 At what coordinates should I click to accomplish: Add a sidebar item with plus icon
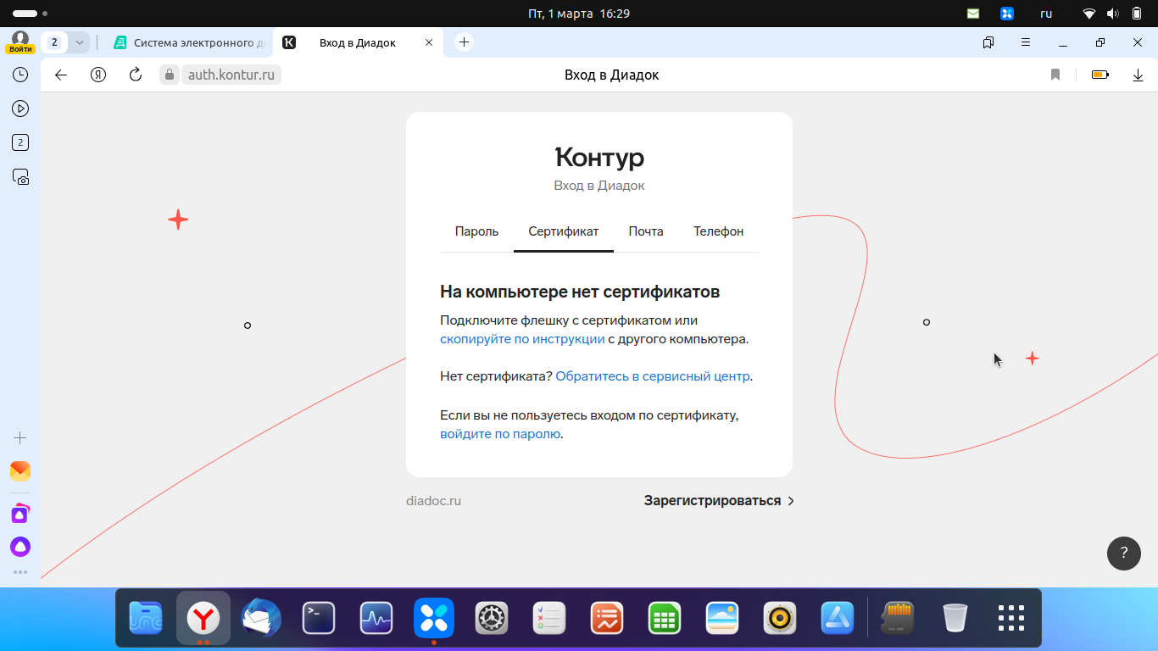pyautogui.click(x=20, y=438)
